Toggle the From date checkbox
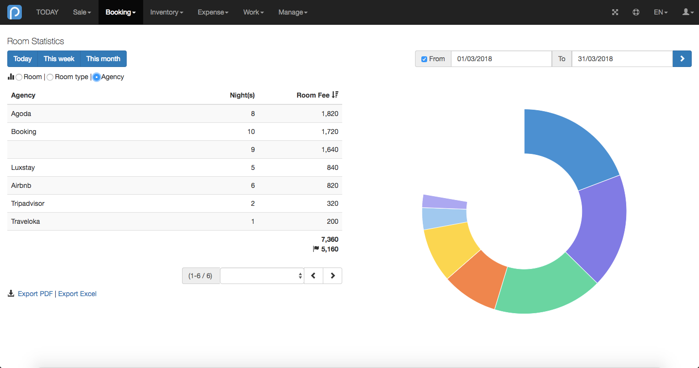 coord(424,59)
